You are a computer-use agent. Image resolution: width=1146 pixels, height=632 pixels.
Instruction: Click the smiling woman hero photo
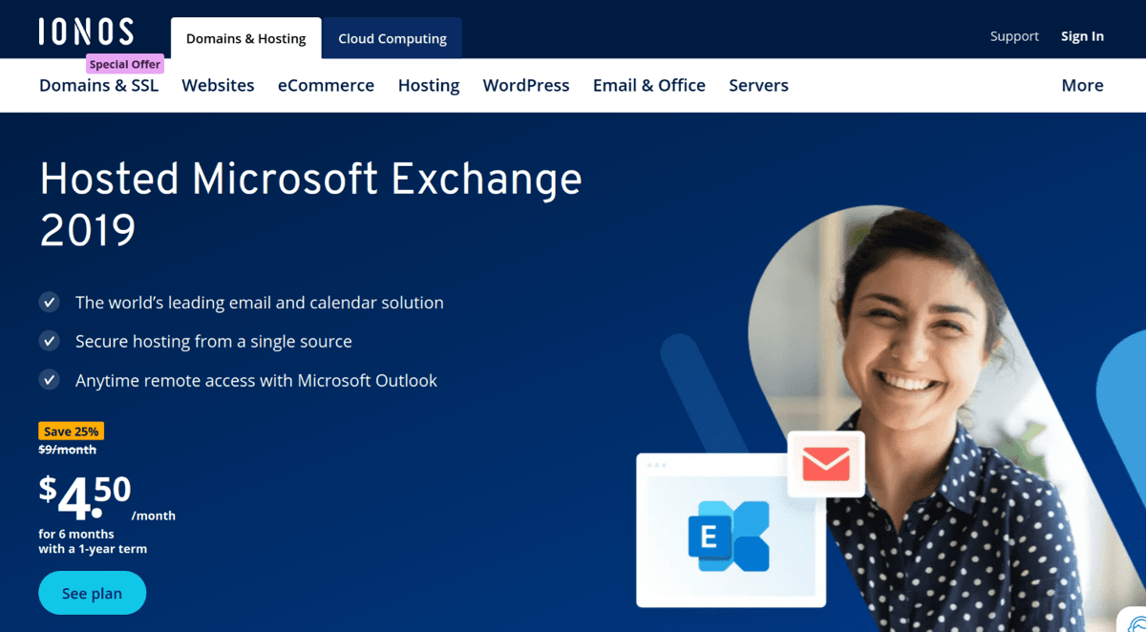pos(917,420)
